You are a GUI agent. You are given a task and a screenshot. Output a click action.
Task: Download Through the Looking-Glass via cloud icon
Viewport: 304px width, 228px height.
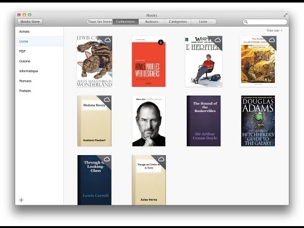[x=107, y=159]
